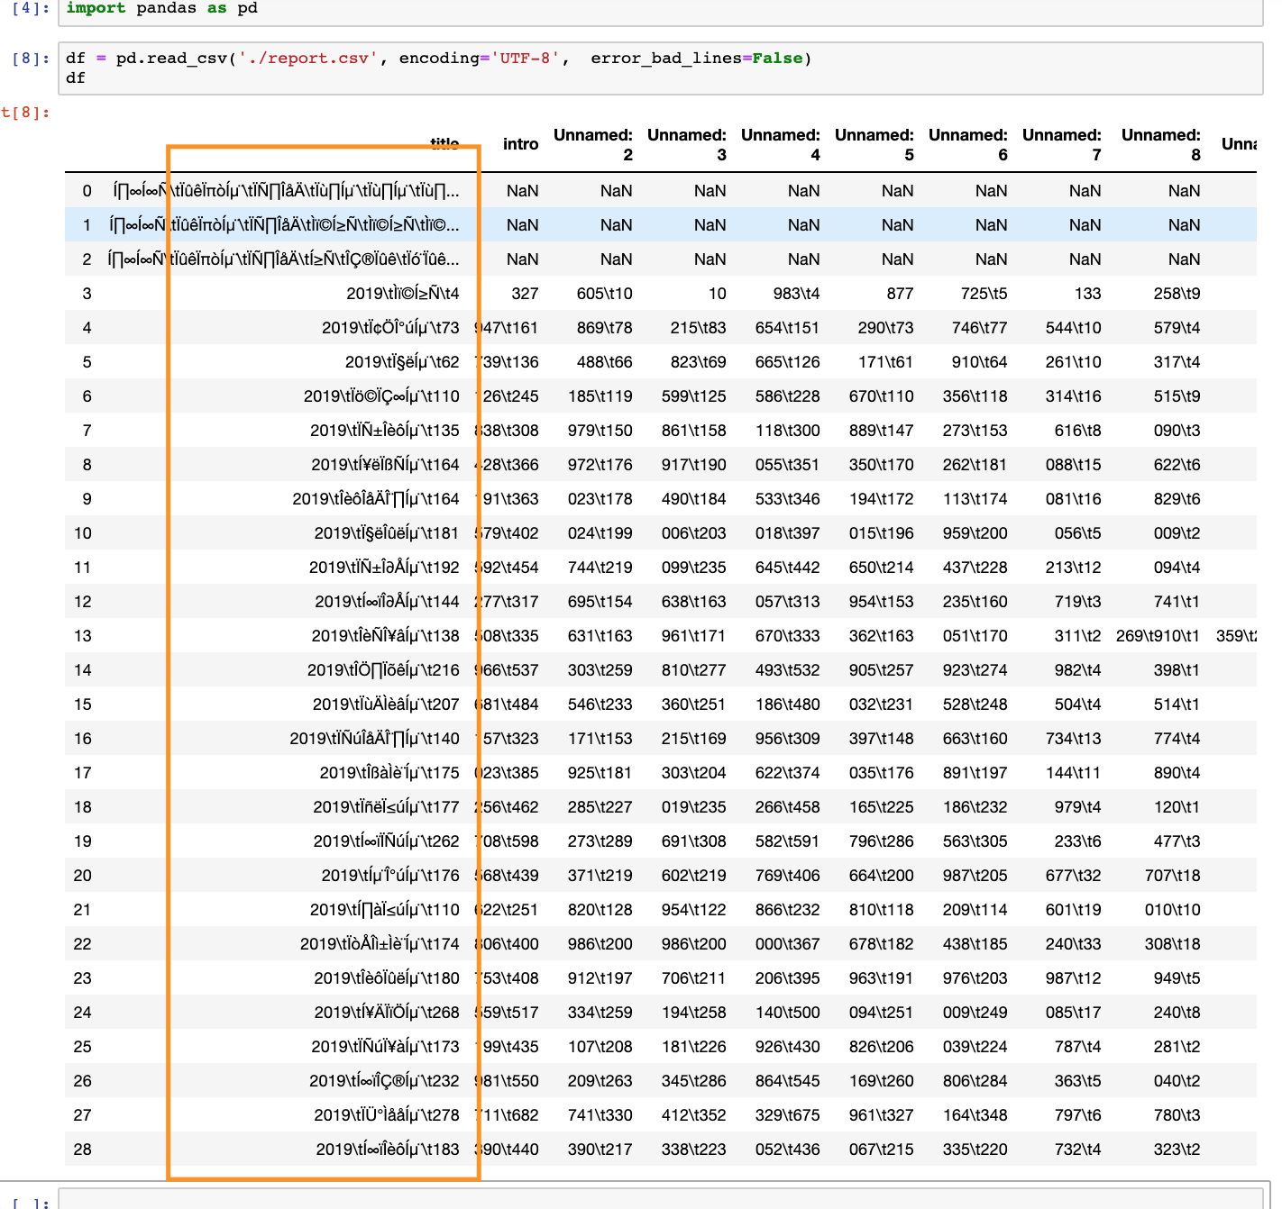
Task: Click the "error_bad_lines" argument in the code
Action: [x=666, y=59]
